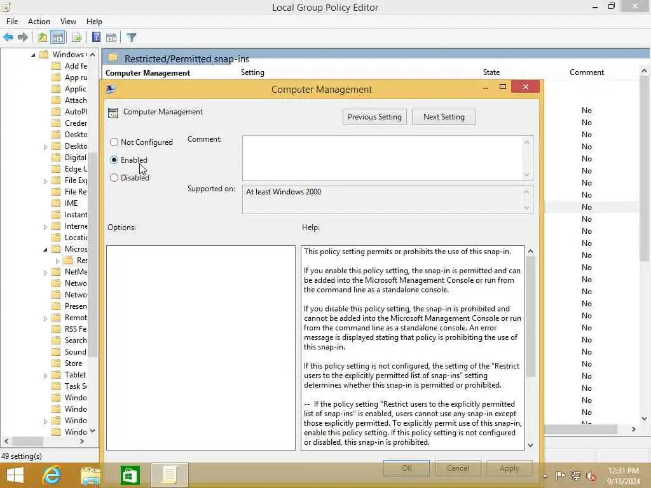
Task: Expand the Tablet tree node
Action: [x=45, y=376]
